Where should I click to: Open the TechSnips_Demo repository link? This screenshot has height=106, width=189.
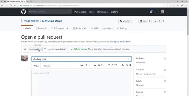(x=52, y=21)
